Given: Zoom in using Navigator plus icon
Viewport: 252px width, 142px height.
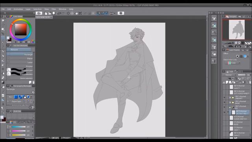Looking at the screenshot, I should [x=239, y=43].
